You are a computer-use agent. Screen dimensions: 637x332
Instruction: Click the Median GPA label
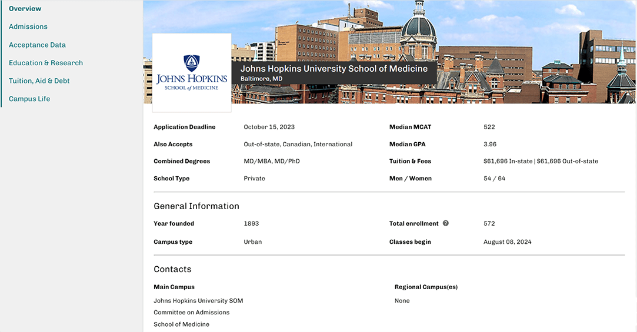[x=408, y=144]
